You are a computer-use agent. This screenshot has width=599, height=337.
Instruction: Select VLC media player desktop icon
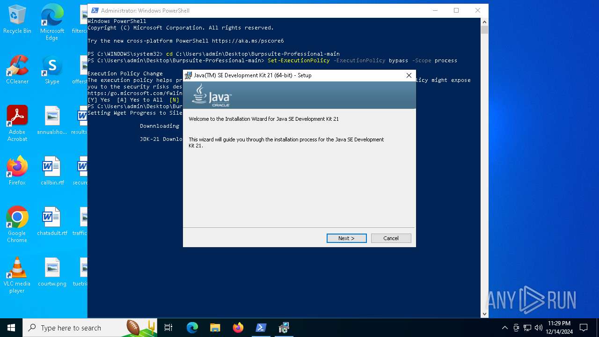[x=17, y=275]
